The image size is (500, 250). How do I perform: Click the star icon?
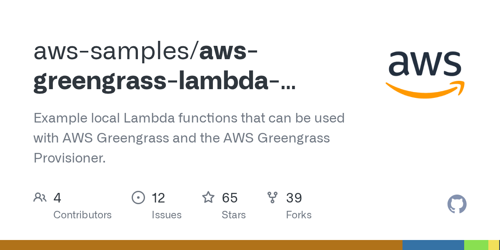(x=208, y=197)
